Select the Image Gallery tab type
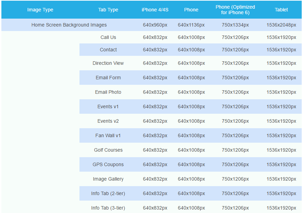This screenshot has height=213, width=302. [108, 179]
